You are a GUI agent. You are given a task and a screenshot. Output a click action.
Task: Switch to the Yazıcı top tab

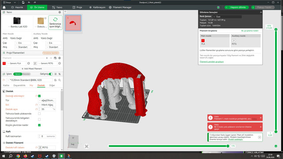point(57,8)
